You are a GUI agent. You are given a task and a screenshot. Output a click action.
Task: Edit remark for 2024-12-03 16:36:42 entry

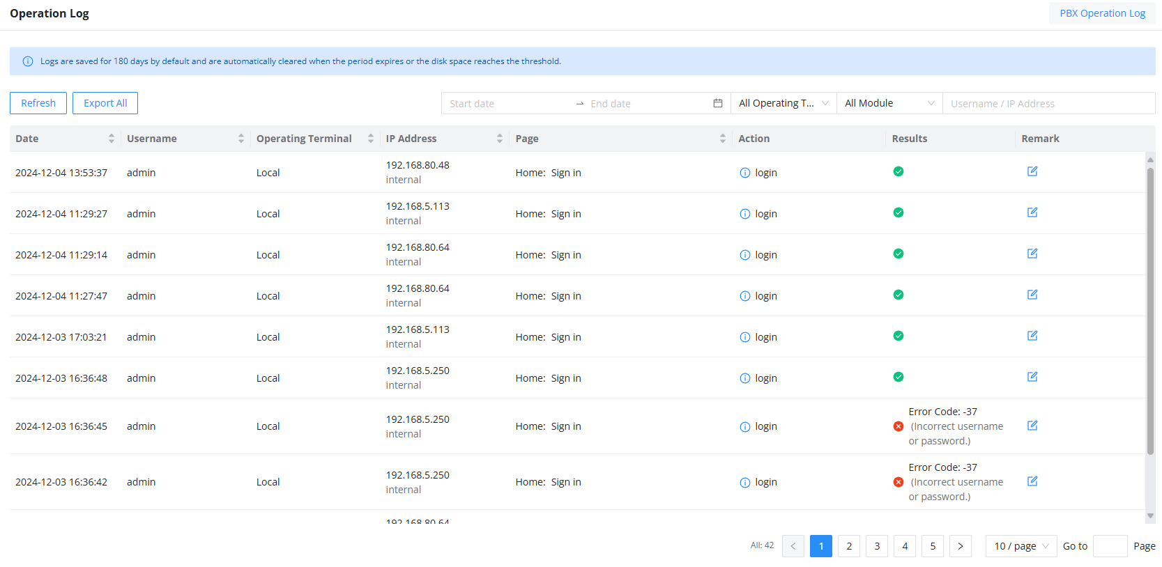[x=1032, y=481]
